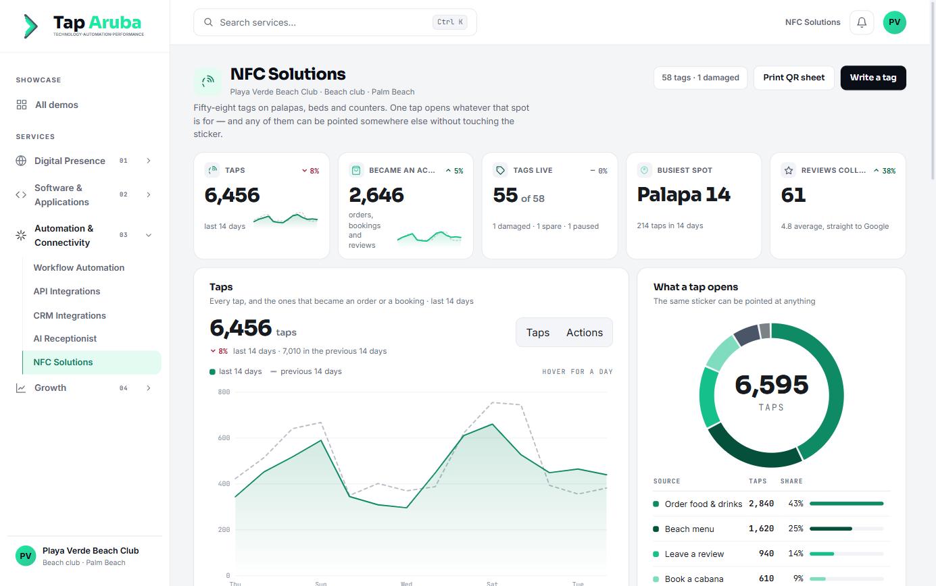
Task: Click the NFC wave icon beside page title
Action: (x=207, y=81)
